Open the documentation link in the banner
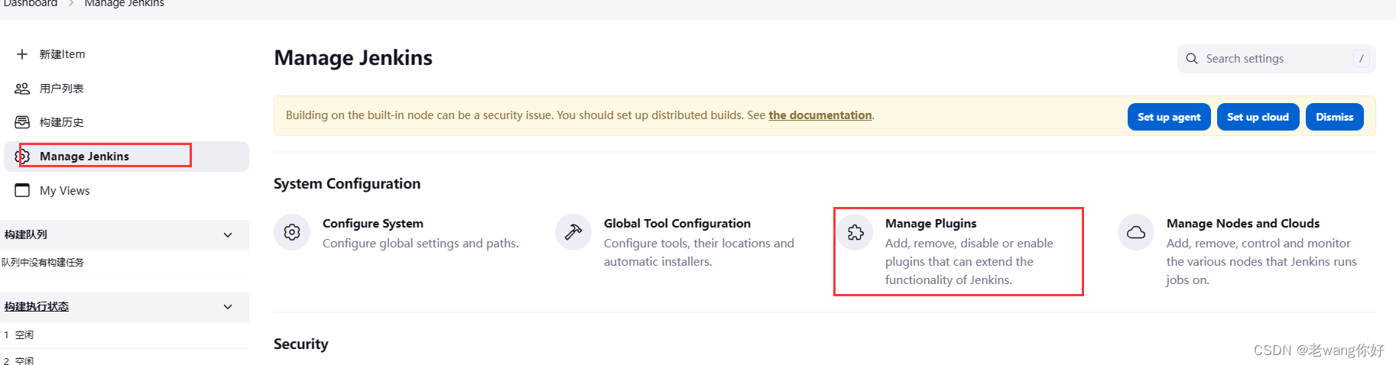The height and width of the screenshot is (365, 1396). click(x=820, y=115)
